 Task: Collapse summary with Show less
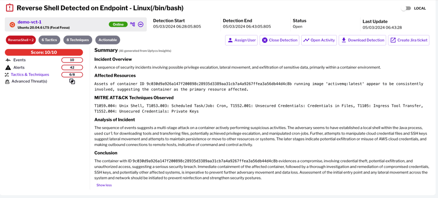tap(104, 185)
